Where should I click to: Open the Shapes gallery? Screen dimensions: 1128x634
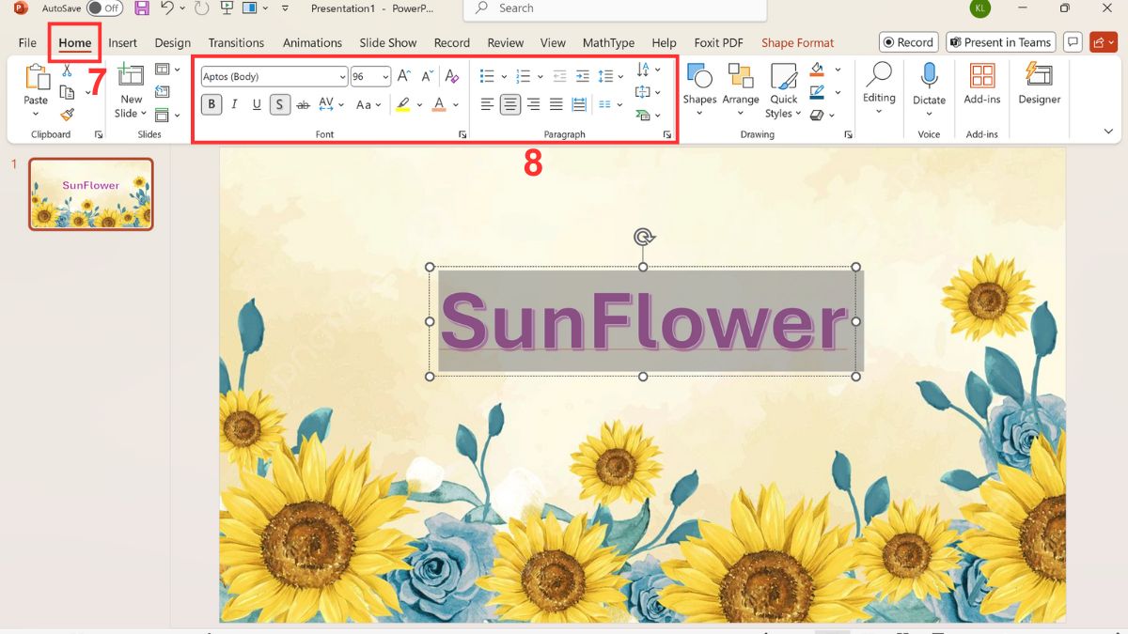[699, 90]
